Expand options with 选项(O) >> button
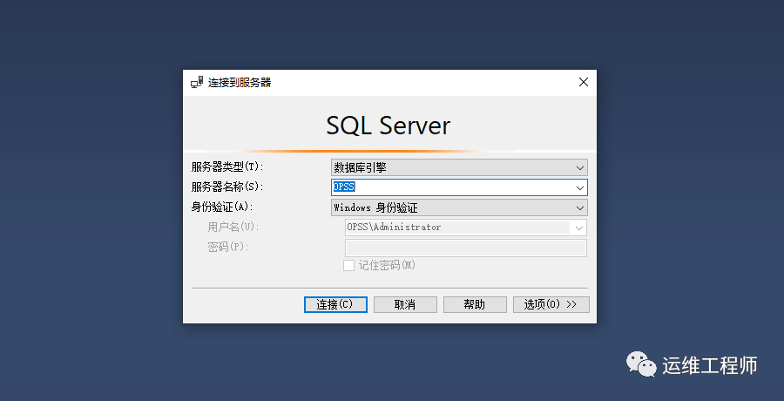The image size is (784, 401). click(551, 304)
